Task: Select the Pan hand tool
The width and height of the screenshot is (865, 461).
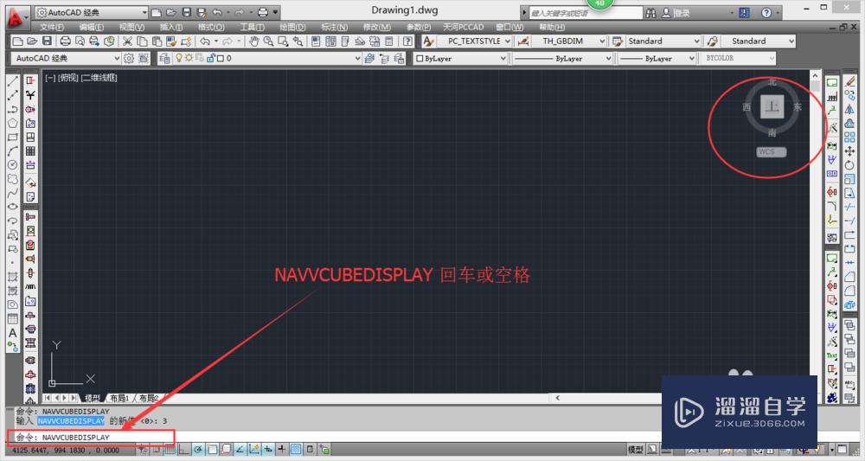Action: [x=253, y=41]
